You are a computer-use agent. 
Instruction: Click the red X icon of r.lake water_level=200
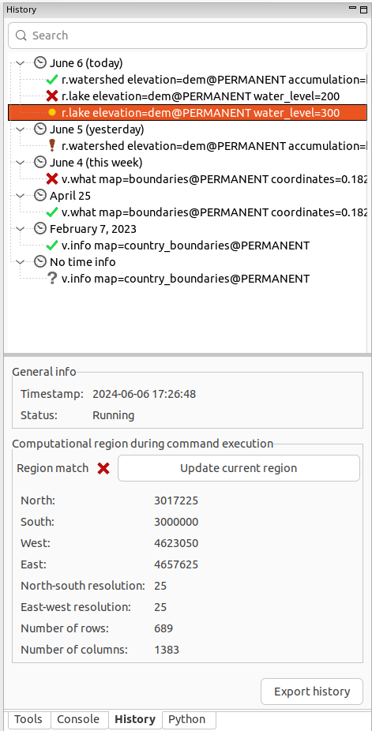tap(52, 96)
